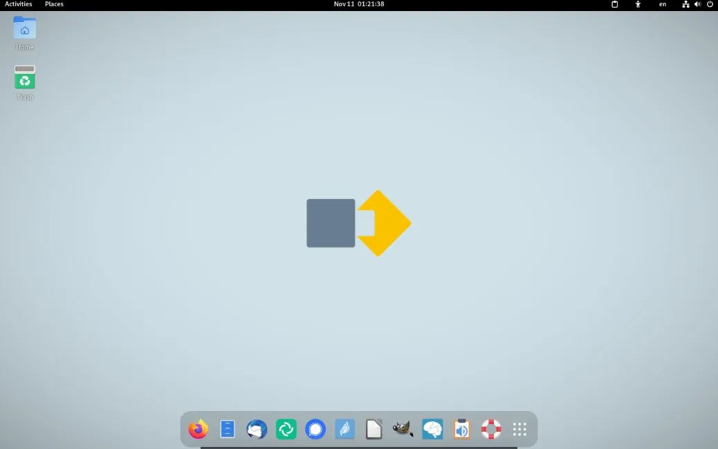Open the orange clipboard audio app
The width and height of the screenshot is (718, 449).
(x=461, y=429)
